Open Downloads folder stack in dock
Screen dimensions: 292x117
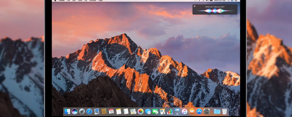pos(217,111)
